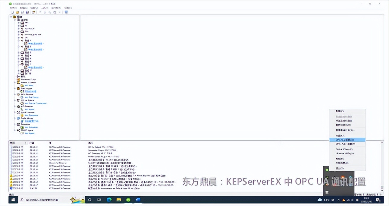This screenshot has height=206, width=389.
Task: Select the Local Historian clock icon
Action: tap(18, 112)
